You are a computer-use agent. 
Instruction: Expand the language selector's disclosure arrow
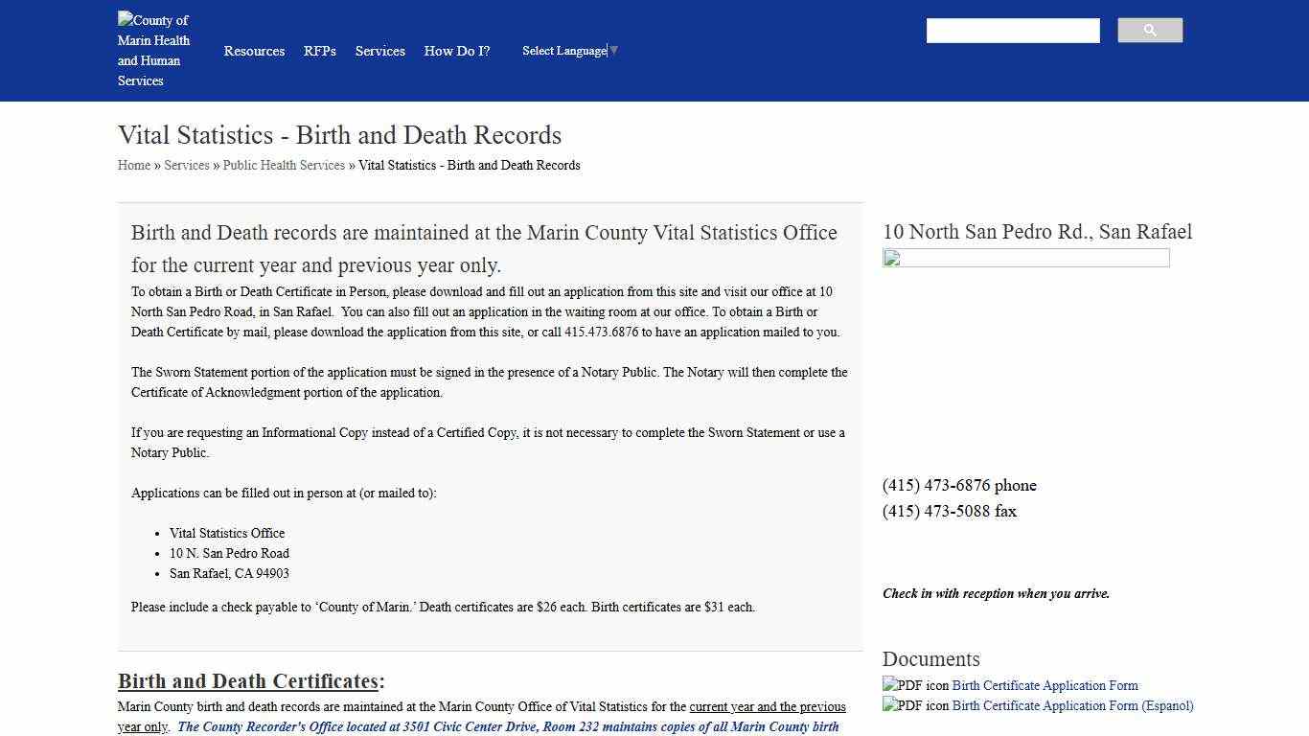(613, 50)
